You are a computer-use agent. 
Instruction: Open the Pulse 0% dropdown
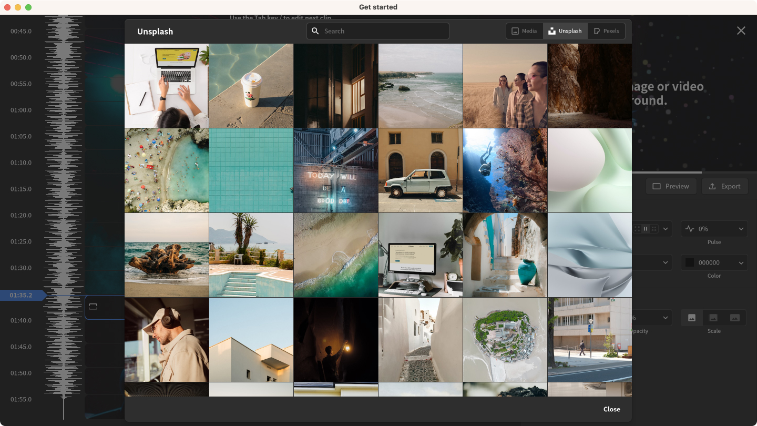(x=714, y=229)
